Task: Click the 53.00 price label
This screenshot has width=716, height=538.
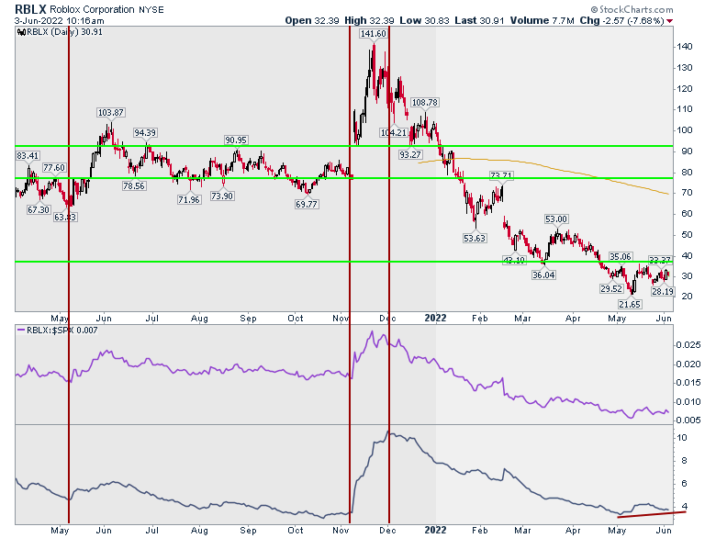Action: pyautogui.click(x=556, y=219)
